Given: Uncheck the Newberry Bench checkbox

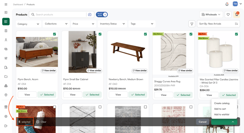Looking at the screenshot, I should point(145,34).
